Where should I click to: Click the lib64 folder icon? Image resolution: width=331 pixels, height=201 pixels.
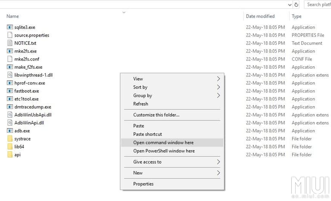(x=10, y=147)
